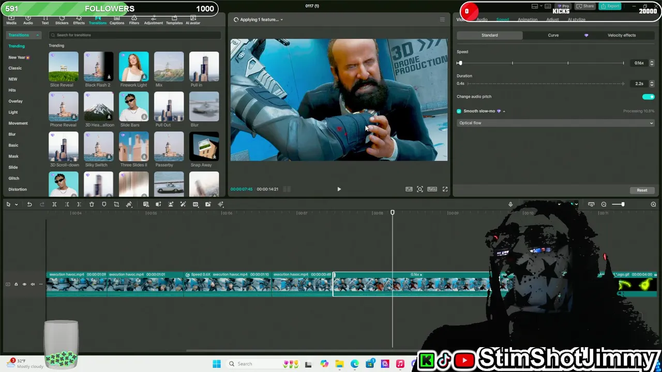Open the selection tool dropdown arrow

tap(16, 205)
